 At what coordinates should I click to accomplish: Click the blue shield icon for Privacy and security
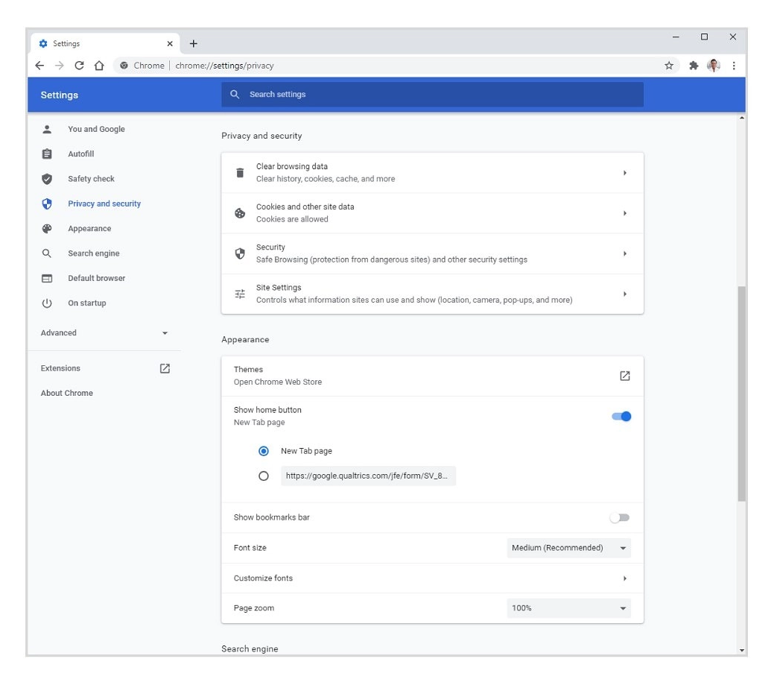[x=47, y=203]
